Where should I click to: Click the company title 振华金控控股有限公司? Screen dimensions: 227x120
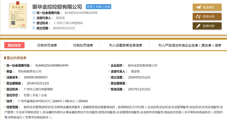point(57,7)
